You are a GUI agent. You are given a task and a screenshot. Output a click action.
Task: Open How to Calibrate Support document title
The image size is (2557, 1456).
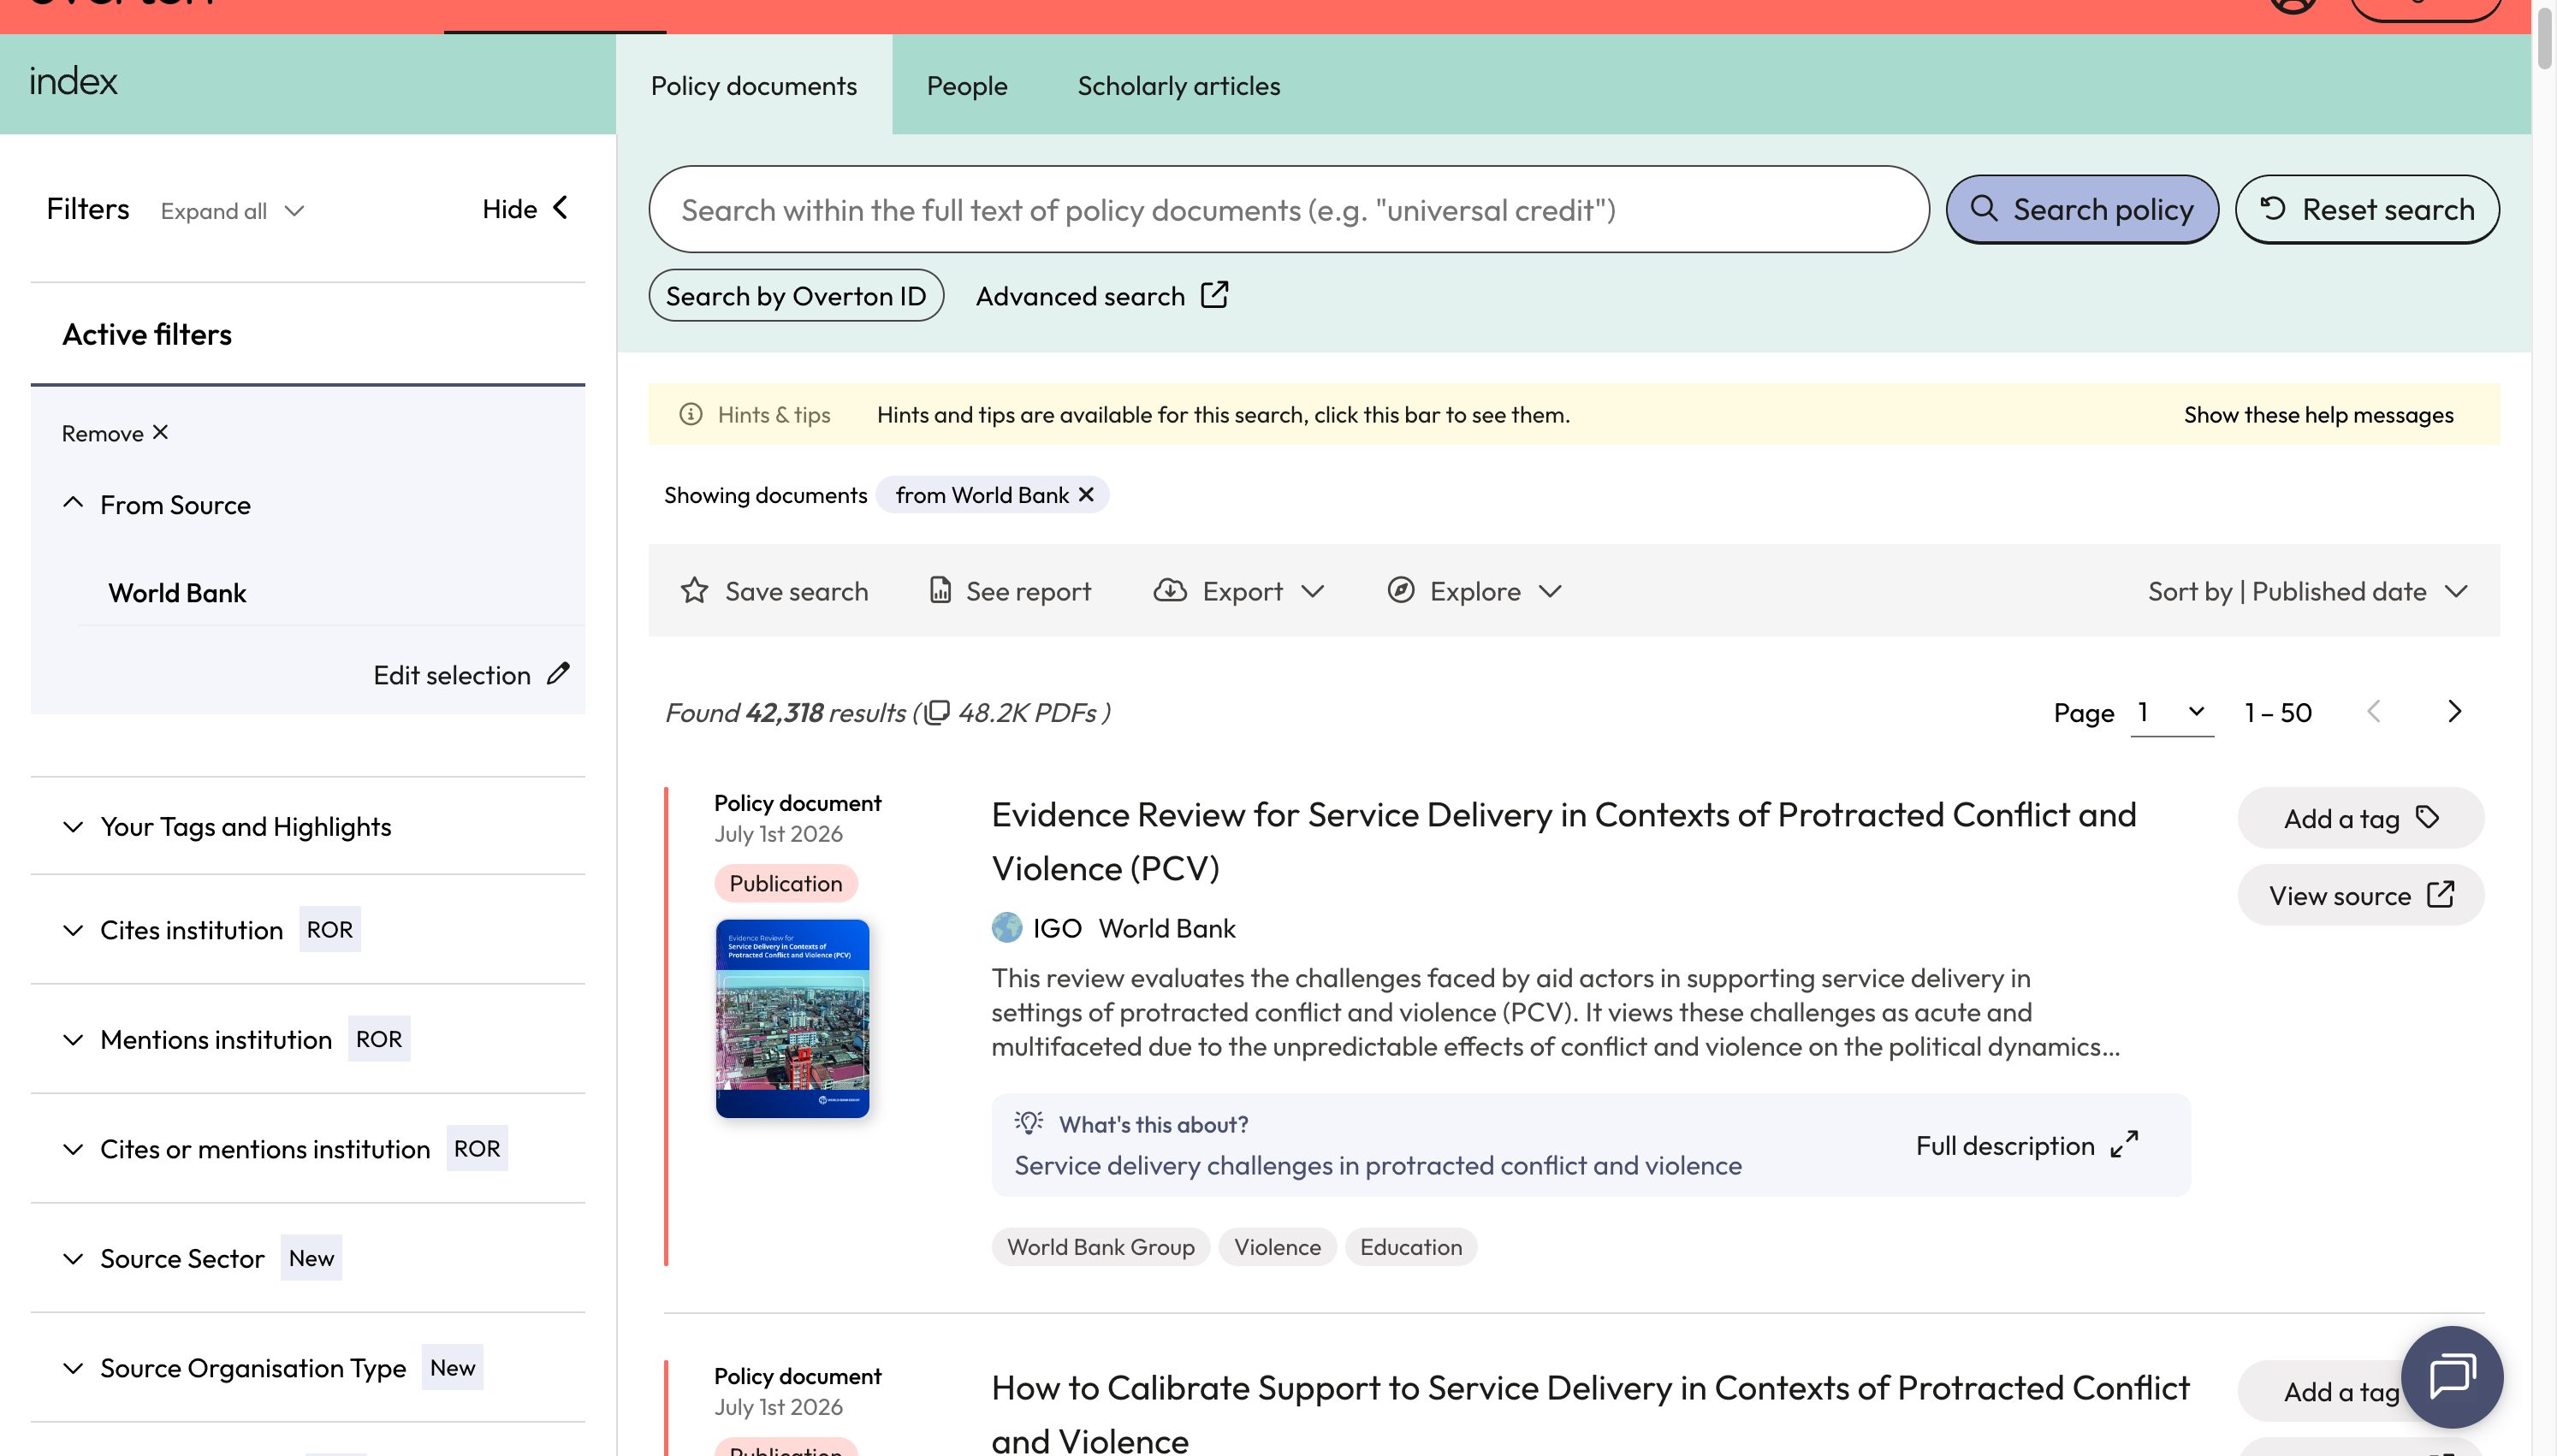(1590, 1412)
